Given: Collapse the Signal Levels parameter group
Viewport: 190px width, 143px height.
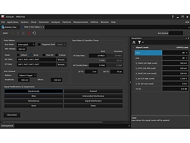Looking at the screenshot, I should [133, 48].
